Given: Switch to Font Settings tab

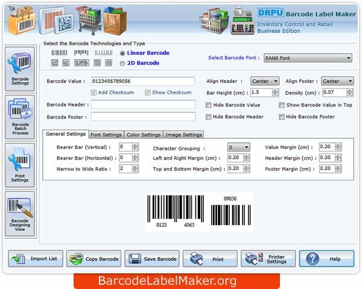Looking at the screenshot, I should coord(106,135).
